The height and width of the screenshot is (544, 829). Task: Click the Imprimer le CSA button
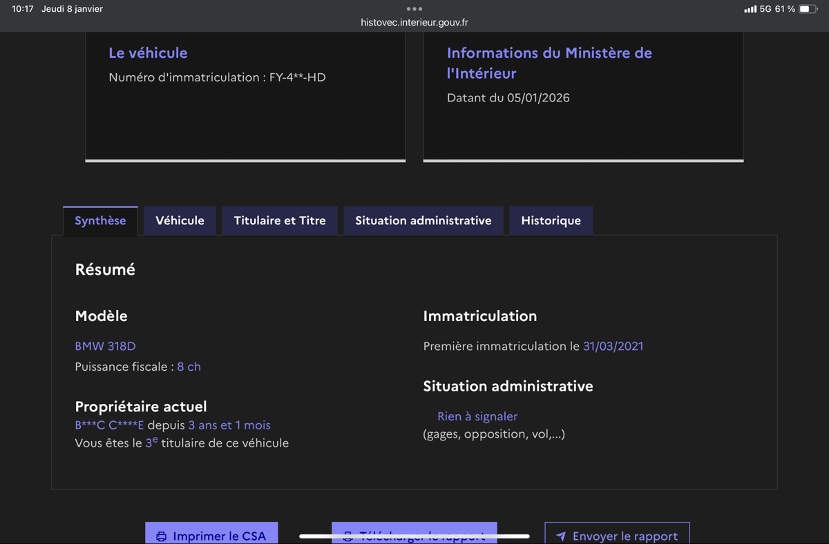[x=211, y=534]
